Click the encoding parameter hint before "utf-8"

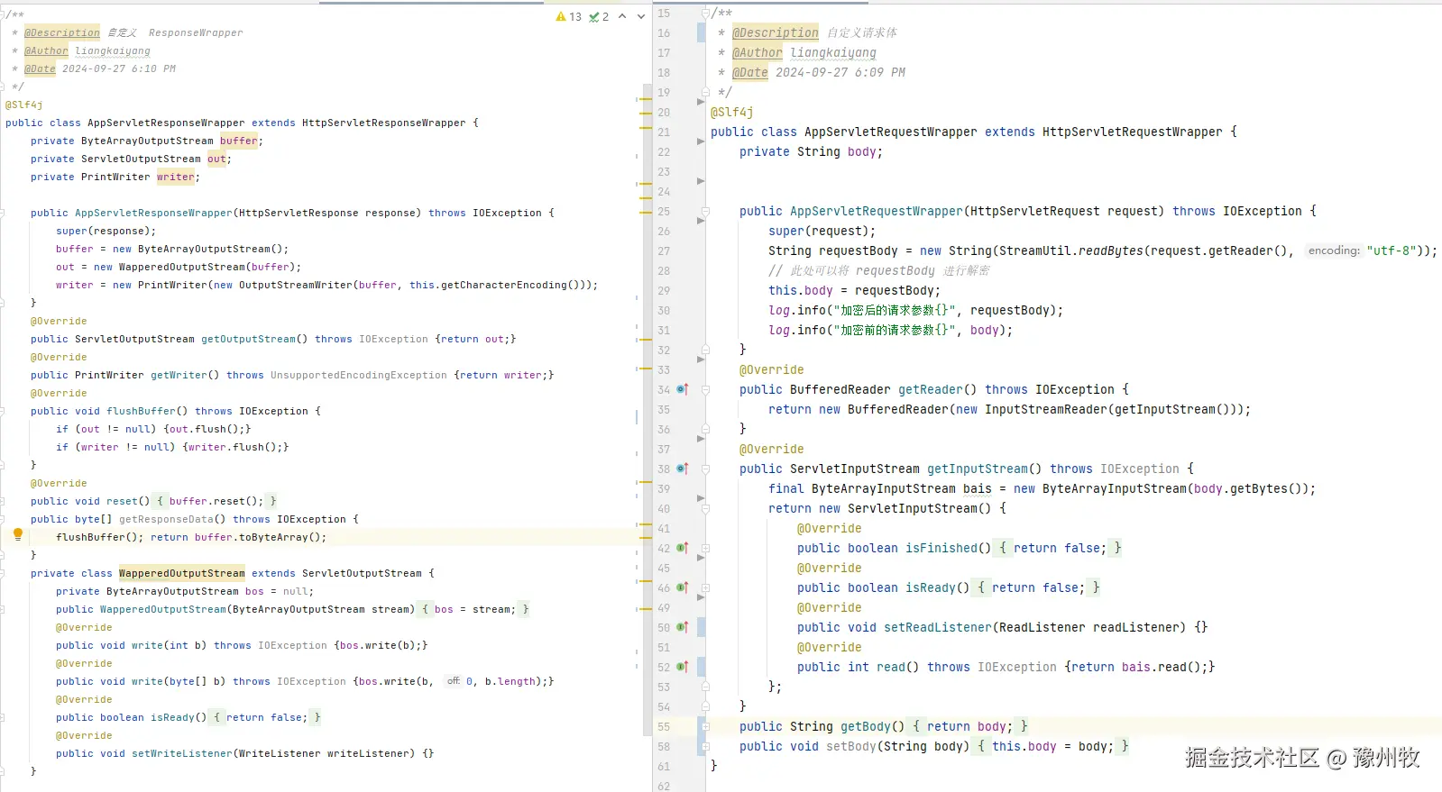pos(1333,250)
